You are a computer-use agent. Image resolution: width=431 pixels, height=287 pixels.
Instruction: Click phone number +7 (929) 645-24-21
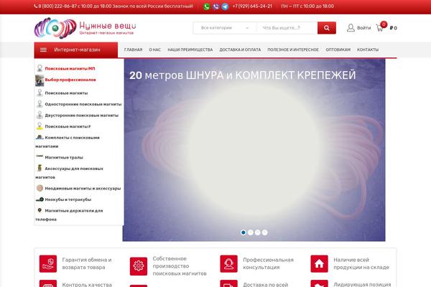coord(252,6)
